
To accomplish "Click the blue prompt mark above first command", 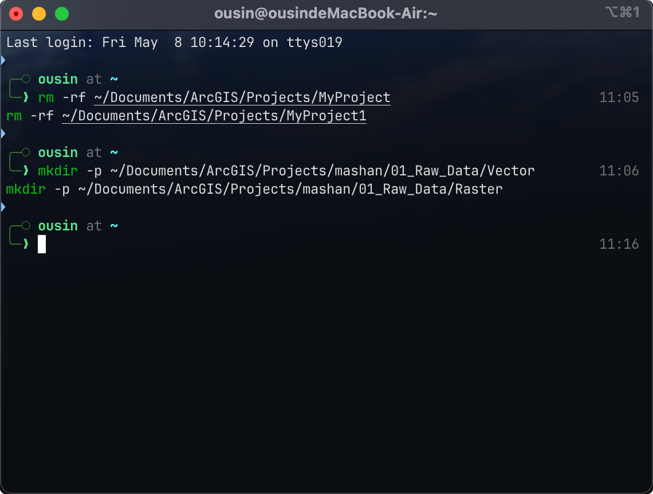I will pyautogui.click(x=3, y=61).
